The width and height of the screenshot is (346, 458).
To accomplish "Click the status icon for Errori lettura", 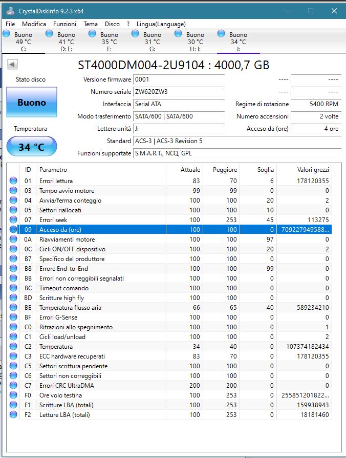I will 13,181.
